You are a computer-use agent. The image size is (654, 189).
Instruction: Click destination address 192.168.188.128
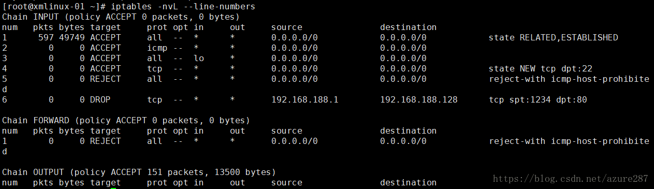(x=418, y=100)
